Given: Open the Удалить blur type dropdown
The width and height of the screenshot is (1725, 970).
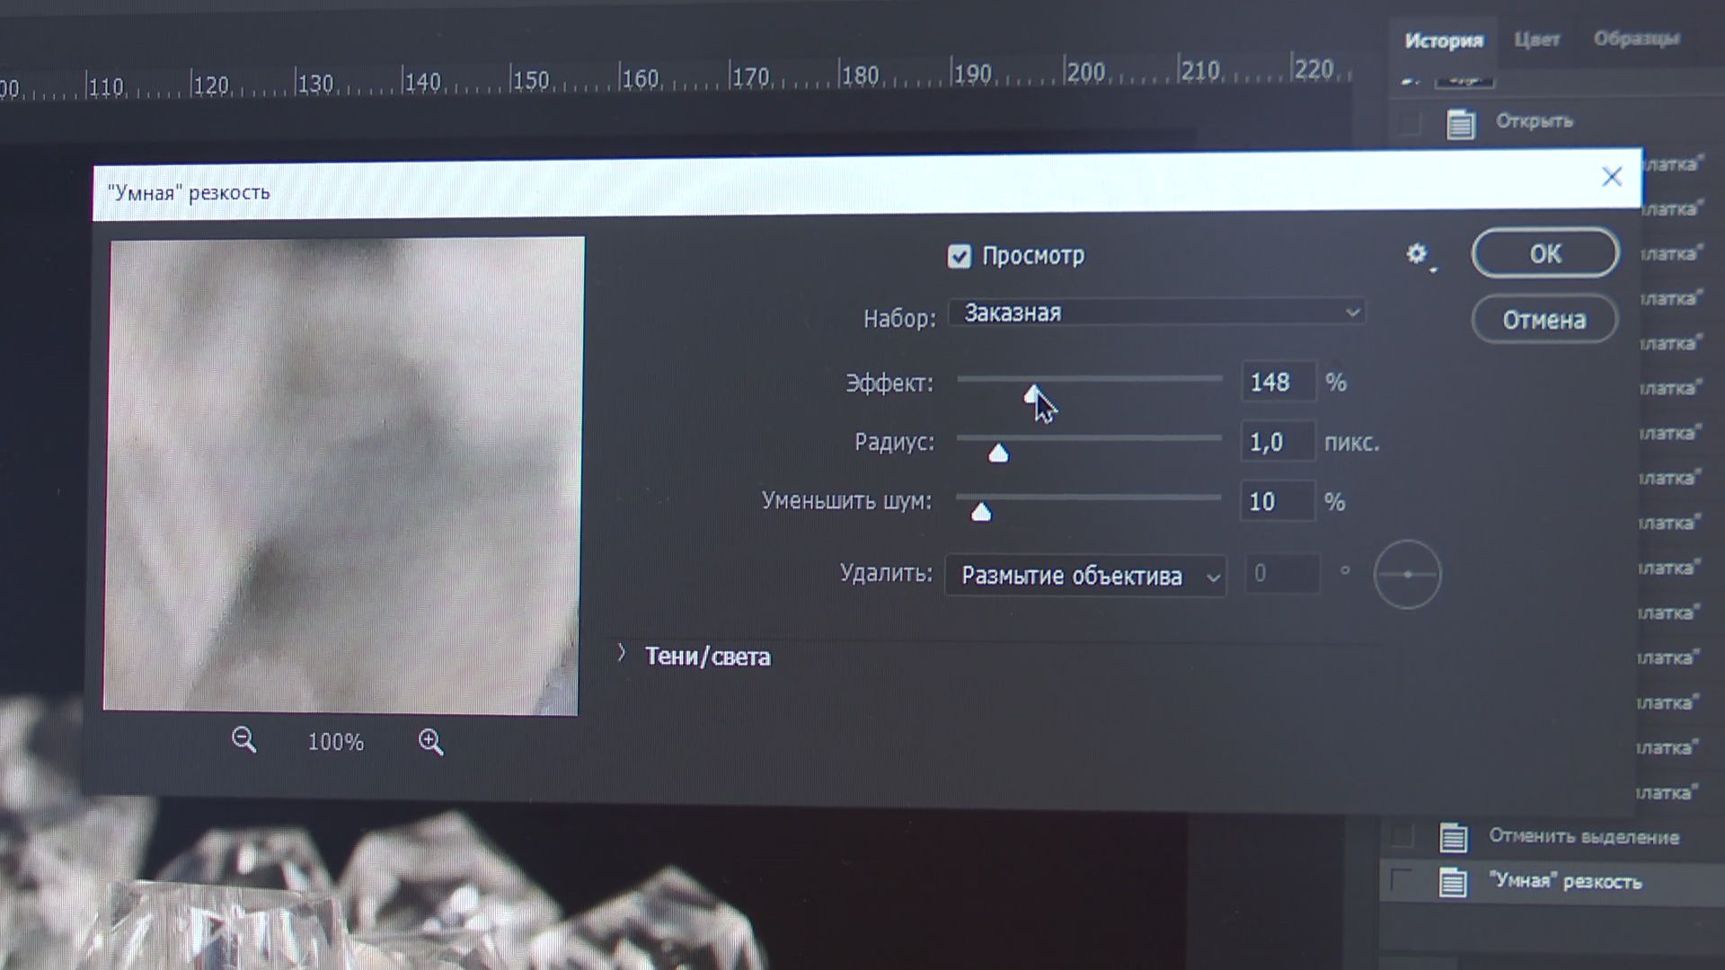Looking at the screenshot, I should pyautogui.click(x=1085, y=576).
